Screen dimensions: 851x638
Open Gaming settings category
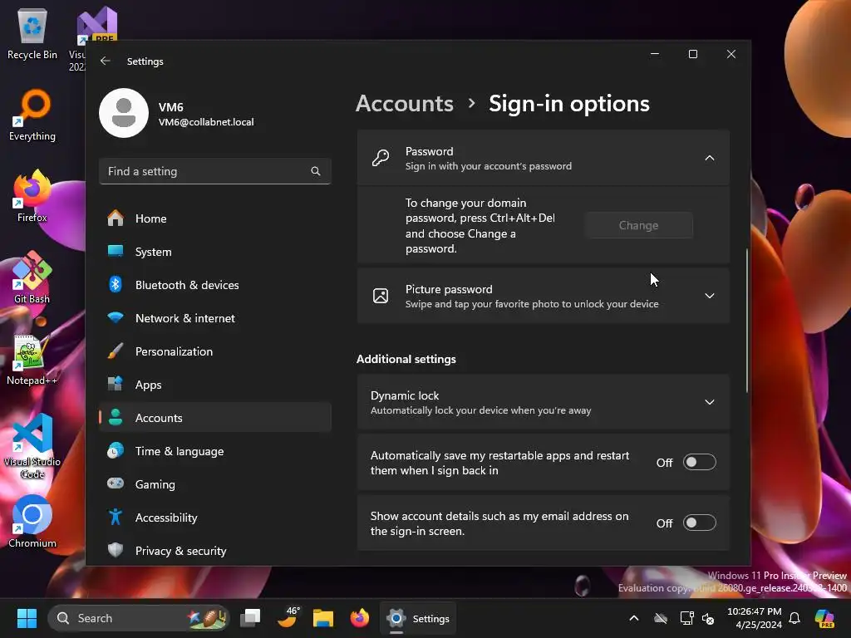[x=215, y=484]
